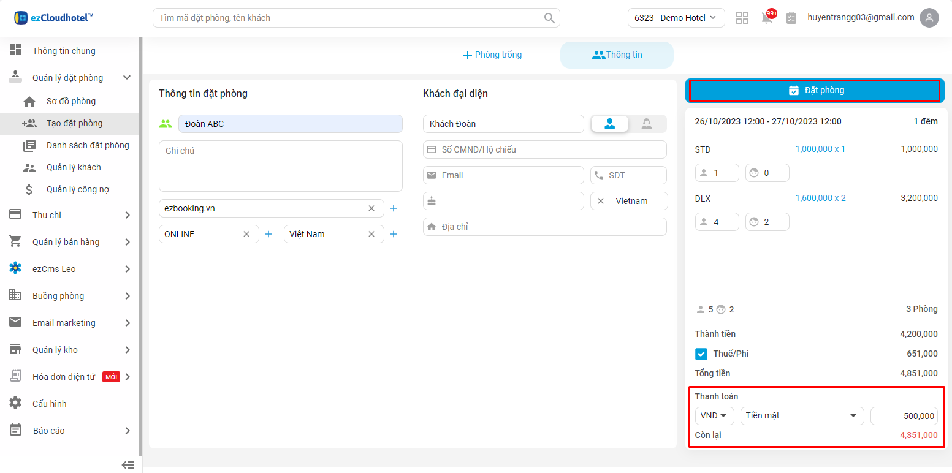Viewport: 952px width, 473px height.
Task: Click the Ghi chú notes field
Action: (x=280, y=166)
